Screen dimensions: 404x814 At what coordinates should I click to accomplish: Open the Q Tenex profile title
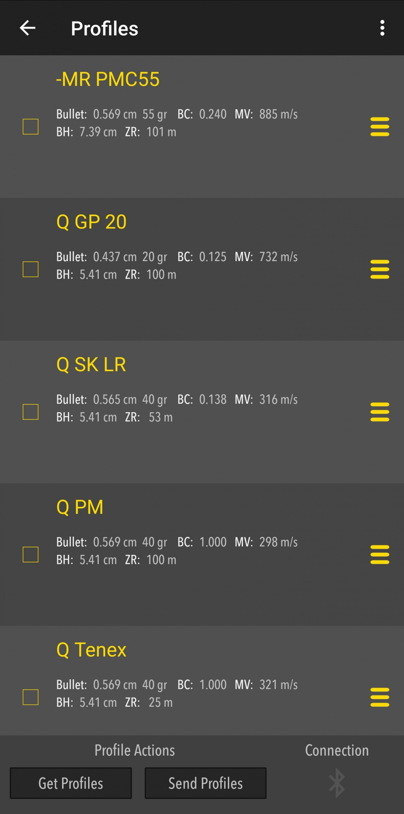[91, 650]
